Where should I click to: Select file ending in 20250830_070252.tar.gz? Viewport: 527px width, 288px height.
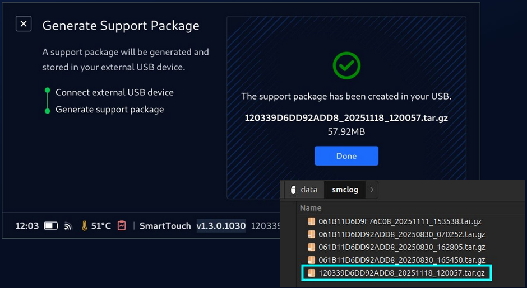point(401,234)
